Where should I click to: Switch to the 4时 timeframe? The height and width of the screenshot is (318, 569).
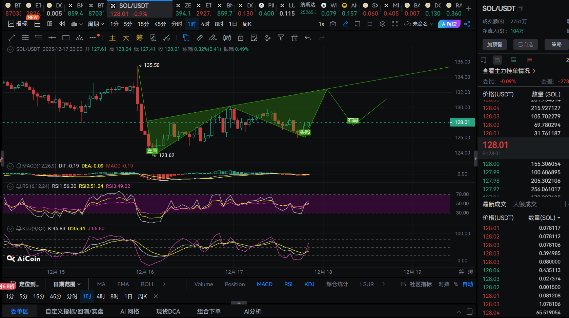[x=205, y=24]
